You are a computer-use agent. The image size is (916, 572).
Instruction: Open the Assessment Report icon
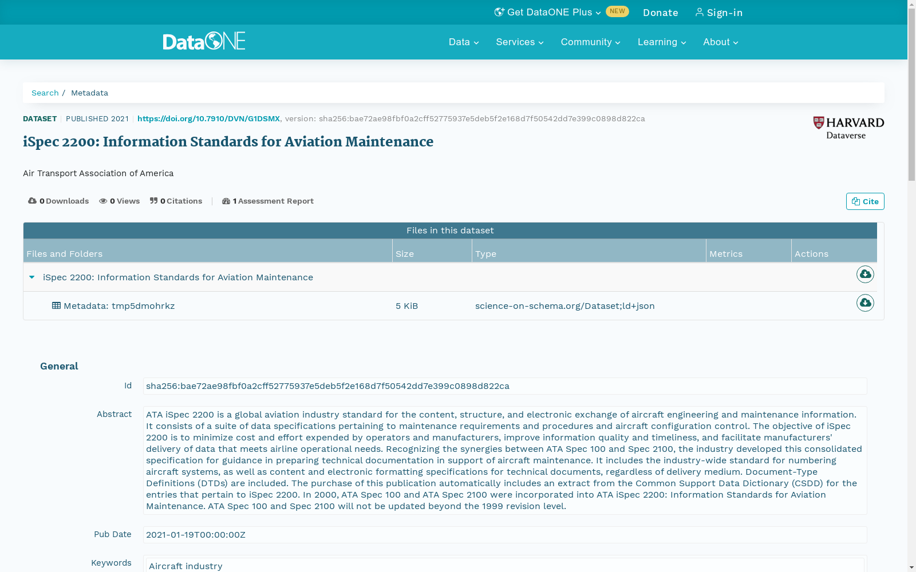tap(227, 201)
